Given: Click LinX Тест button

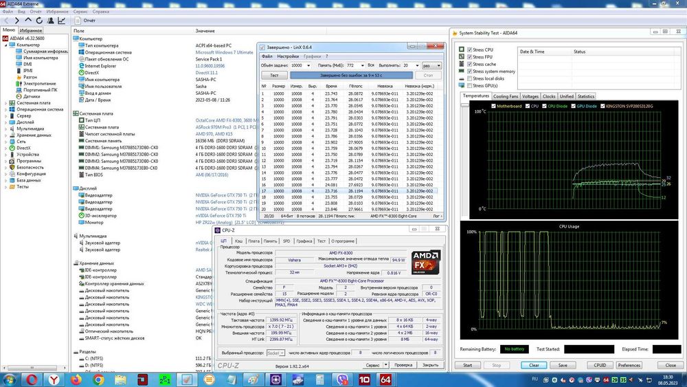Looking at the screenshot, I should pos(274,76).
